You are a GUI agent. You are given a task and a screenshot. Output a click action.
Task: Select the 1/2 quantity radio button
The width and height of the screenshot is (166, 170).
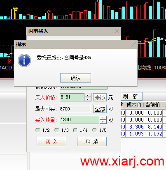point(38,130)
